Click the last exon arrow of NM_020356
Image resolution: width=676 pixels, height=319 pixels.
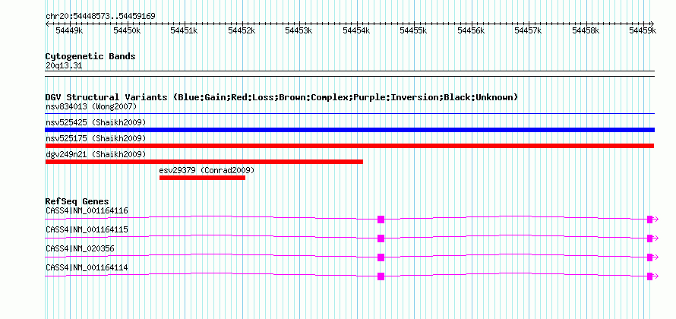[x=652, y=257]
